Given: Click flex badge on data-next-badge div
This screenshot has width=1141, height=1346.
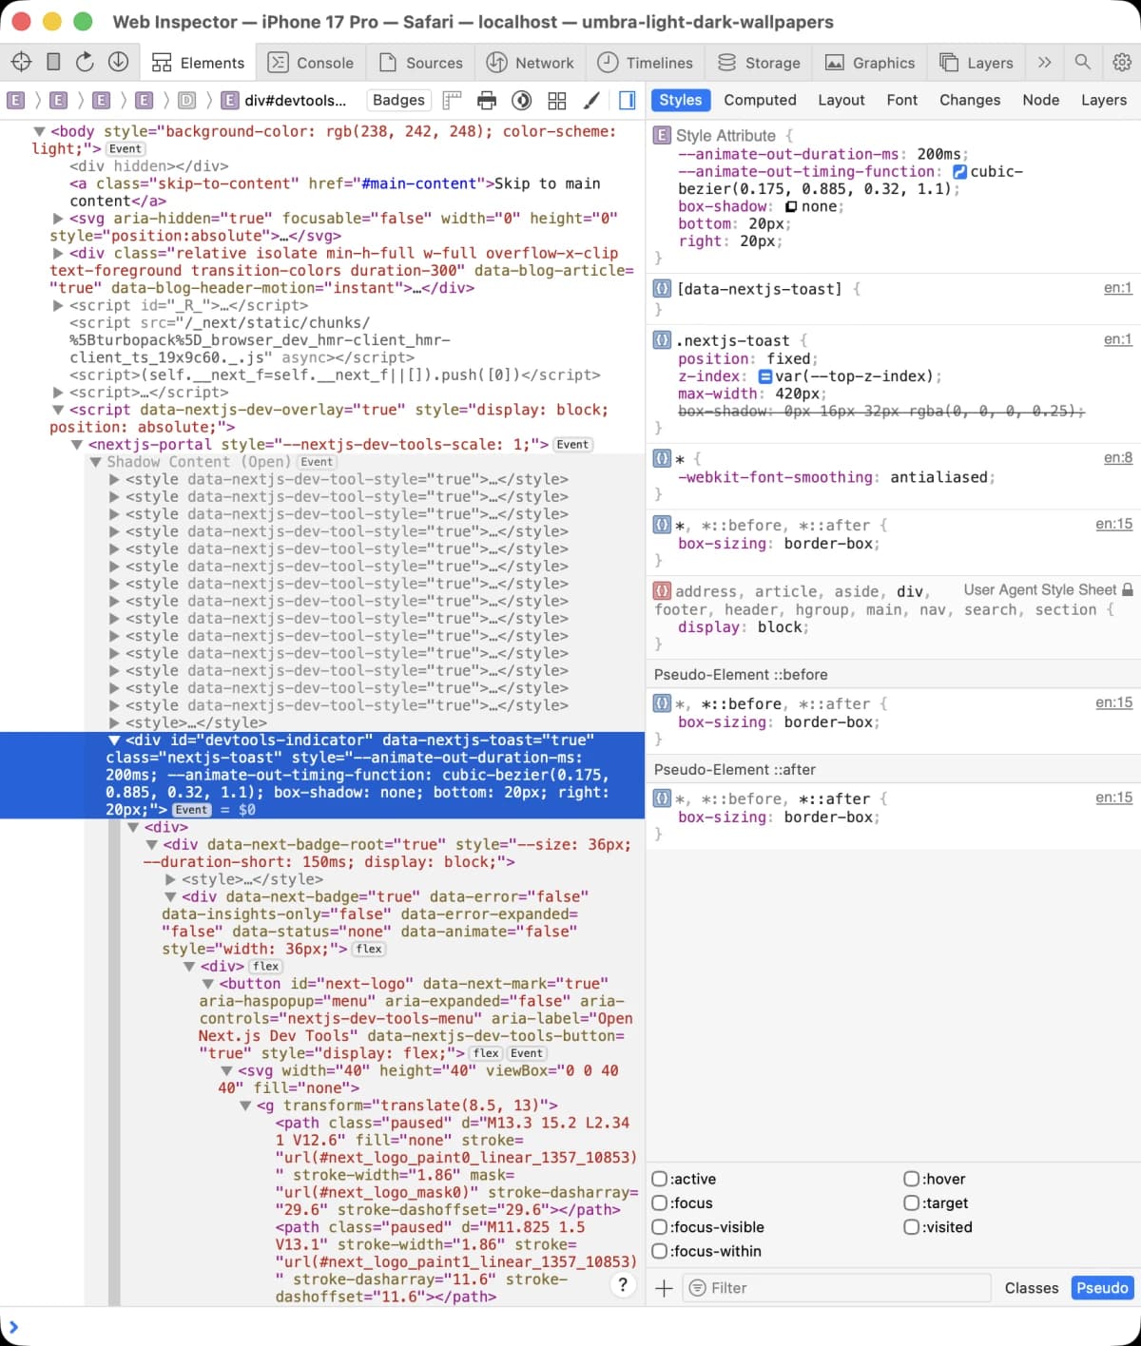Looking at the screenshot, I should (x=369, y=949).
